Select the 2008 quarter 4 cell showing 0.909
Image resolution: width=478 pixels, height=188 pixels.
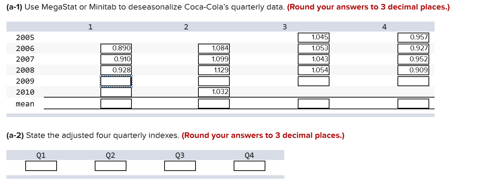click(413, 70)
